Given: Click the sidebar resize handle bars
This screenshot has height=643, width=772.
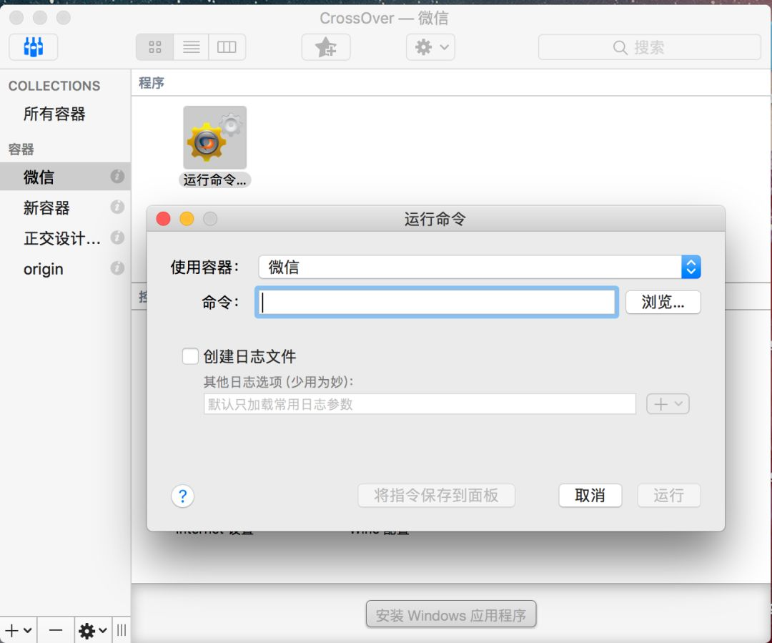Looking at the screenshot, I should pyautogui.click(x=122, y=630).
